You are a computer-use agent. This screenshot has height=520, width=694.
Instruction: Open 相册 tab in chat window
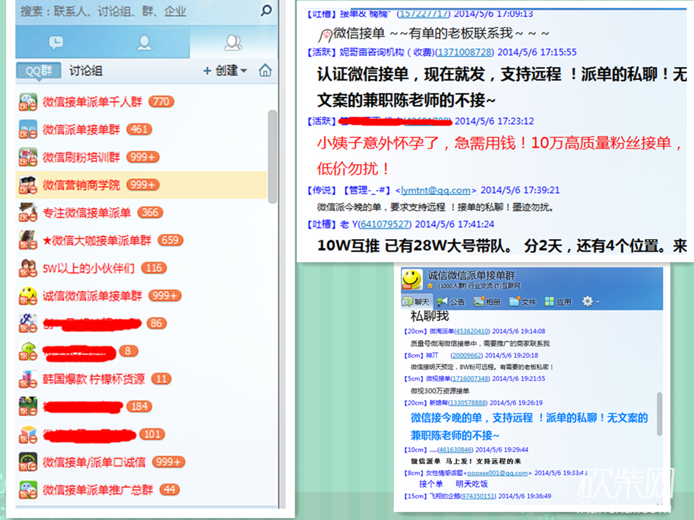(487, 302)
